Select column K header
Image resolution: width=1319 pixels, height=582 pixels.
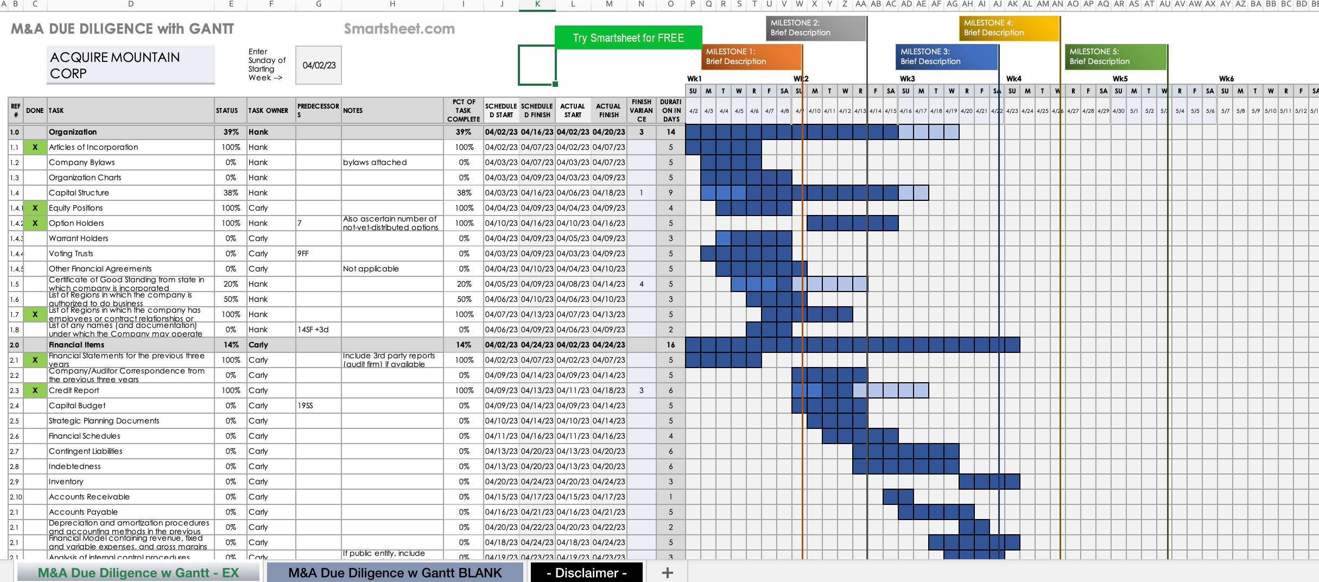pyautogui.click(x=537, y=4)
